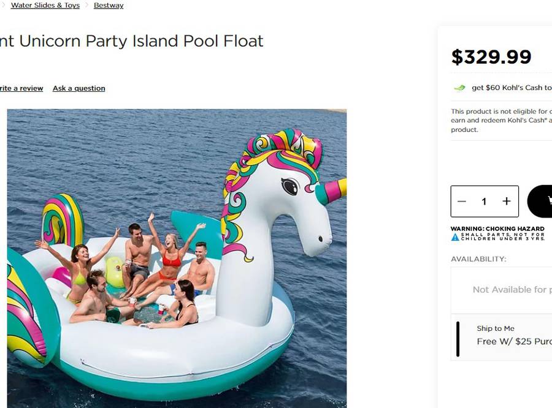The height and width of the screenshot is (408, 552).
Task: Click the choking hazard warning triangle icon
Action: [455, 237]
